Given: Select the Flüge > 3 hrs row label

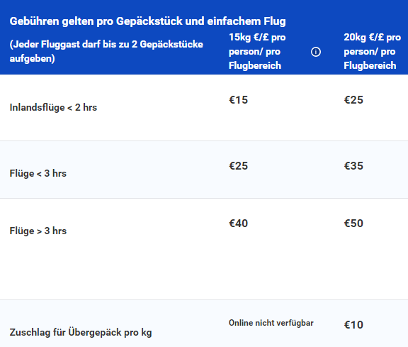Looking at the screenshot, I should pos(38,231).
